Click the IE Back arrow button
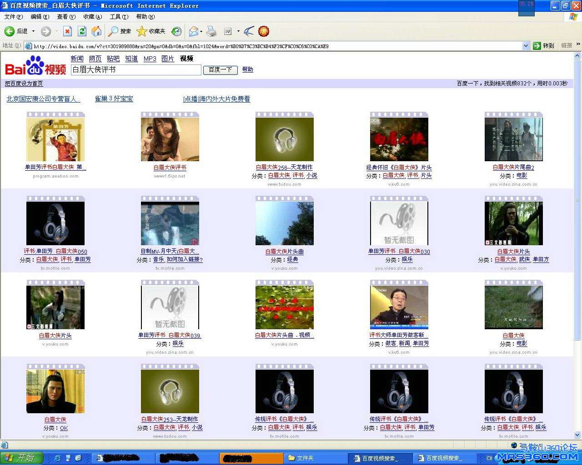 pyautogui.click(x=10, y=31)
